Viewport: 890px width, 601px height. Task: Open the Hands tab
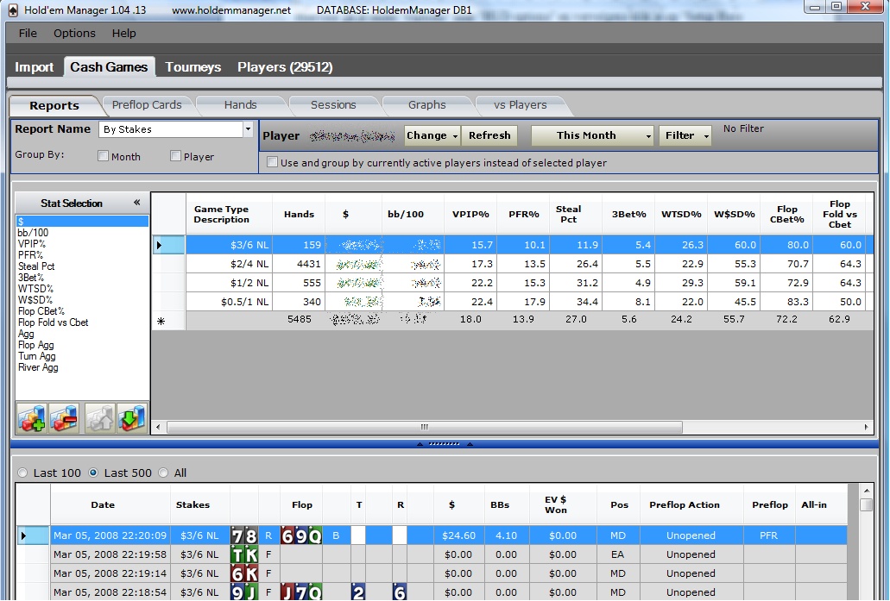(240, 105)
